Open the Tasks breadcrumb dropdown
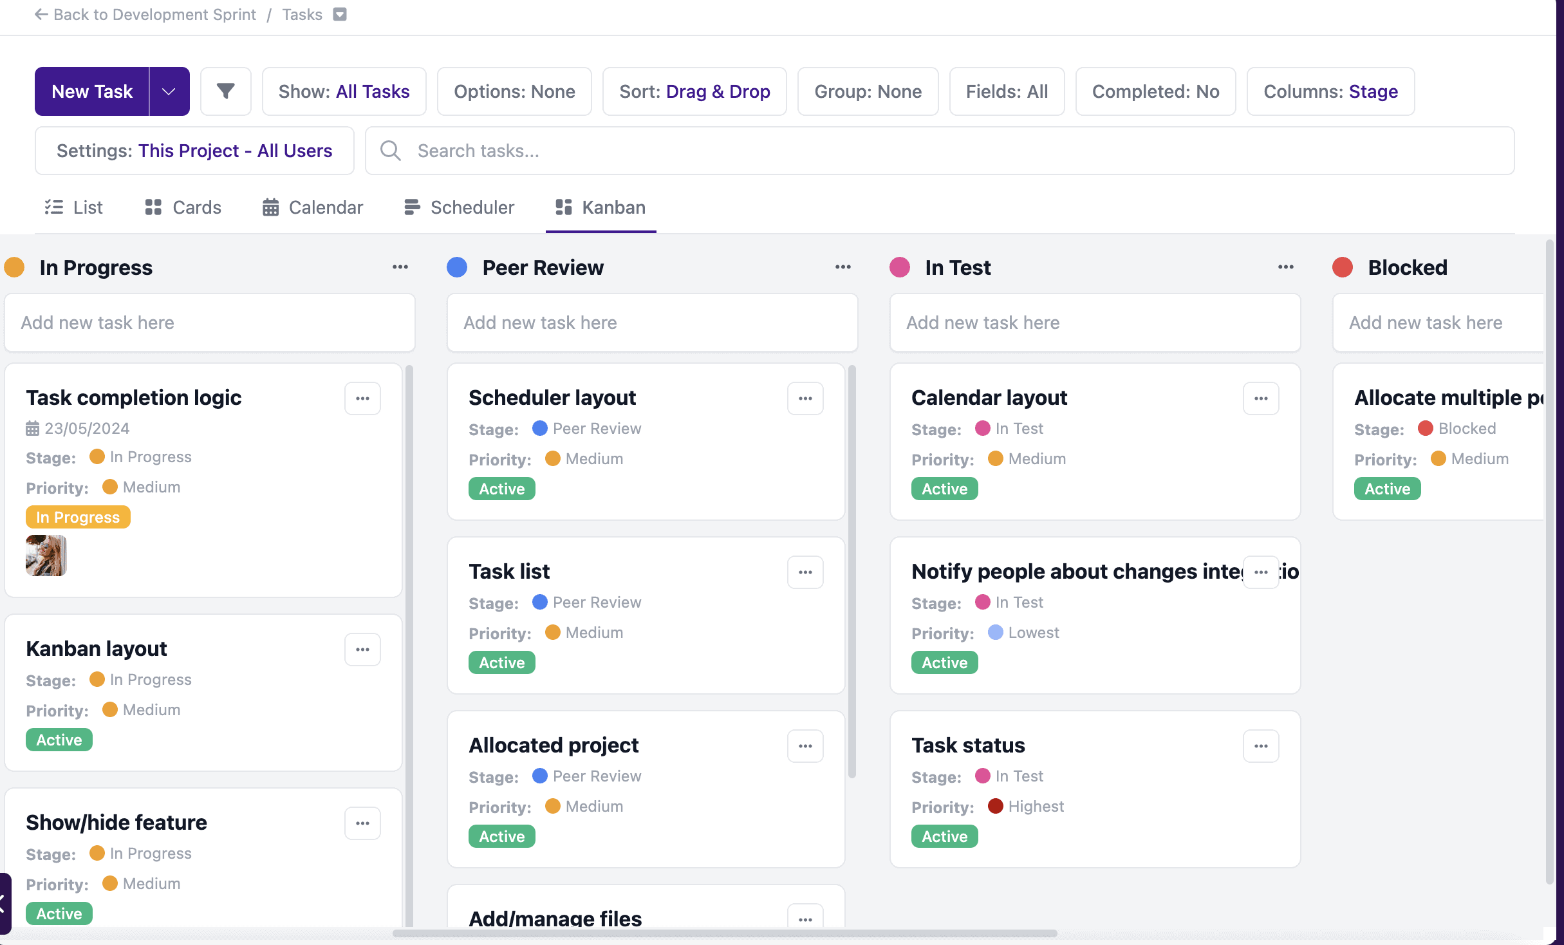 [x=340, y=14]
